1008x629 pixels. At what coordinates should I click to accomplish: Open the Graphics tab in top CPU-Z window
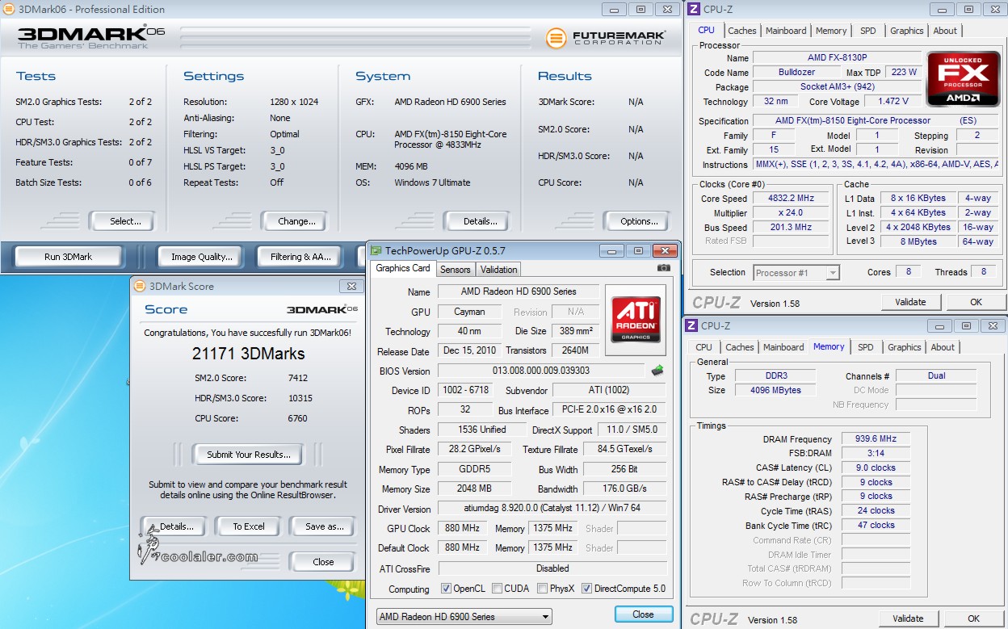pos(906,31)
